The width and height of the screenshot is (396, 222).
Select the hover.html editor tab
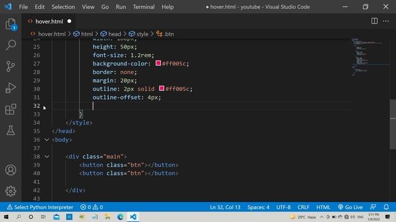pos(49,22)
